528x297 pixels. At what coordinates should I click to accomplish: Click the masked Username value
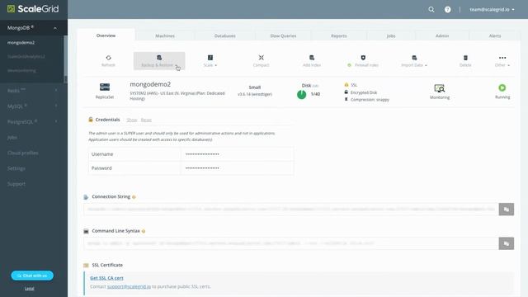[x=202, y=154]
